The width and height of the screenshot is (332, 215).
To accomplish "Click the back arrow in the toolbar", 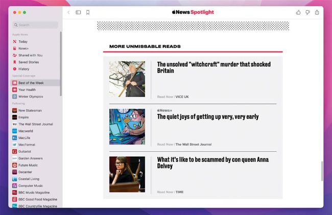I will click(x=69, y=12).
